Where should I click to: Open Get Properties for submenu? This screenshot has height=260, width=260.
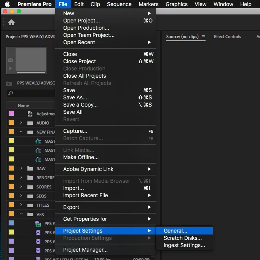coord(105,219)
